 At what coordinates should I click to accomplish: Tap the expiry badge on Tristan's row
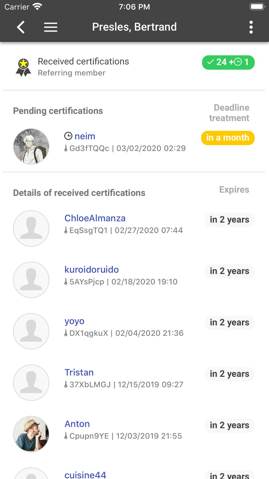click(229, 374)
